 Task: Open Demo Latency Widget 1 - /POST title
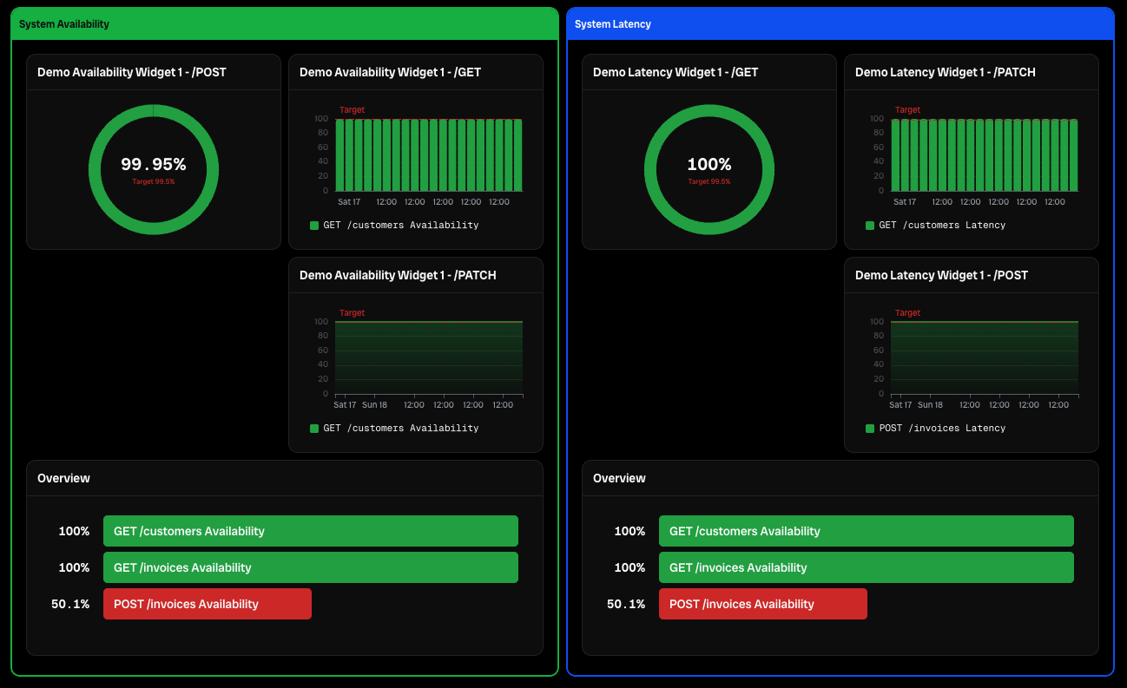click(x=941, y=275)
